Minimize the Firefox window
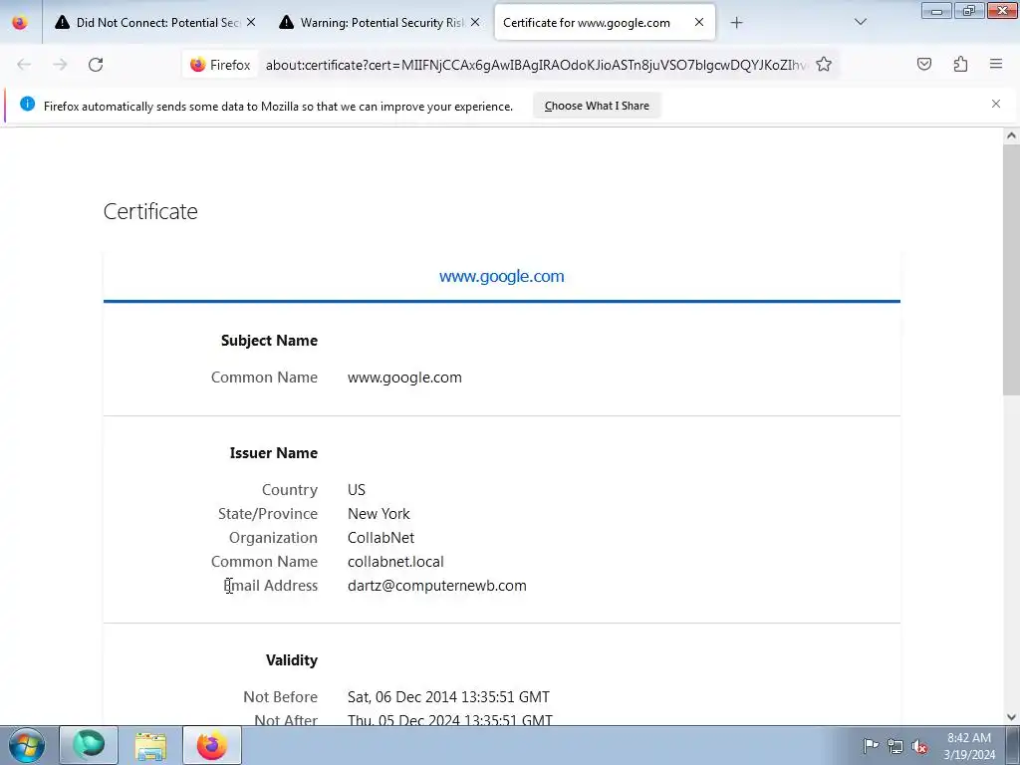 (x=936, y=11)
